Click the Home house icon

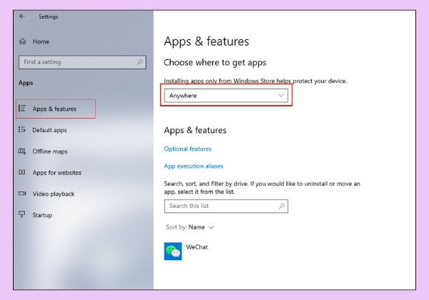coord(22,41)
